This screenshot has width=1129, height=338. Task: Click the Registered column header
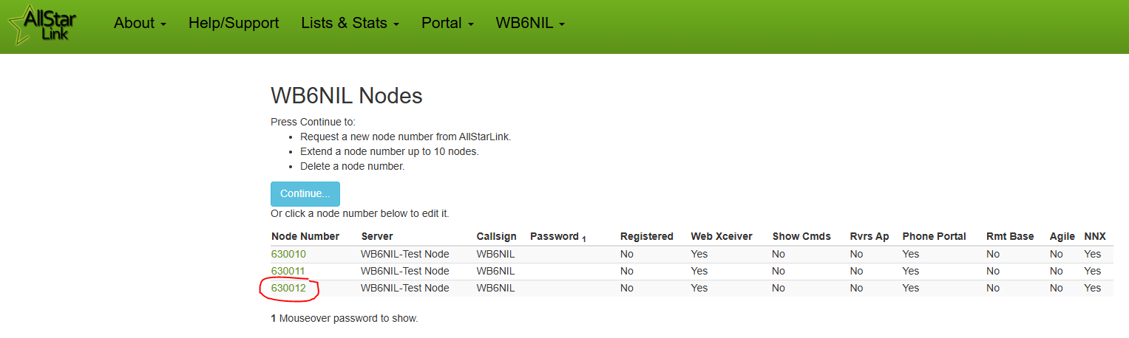[x=647, y=236]
